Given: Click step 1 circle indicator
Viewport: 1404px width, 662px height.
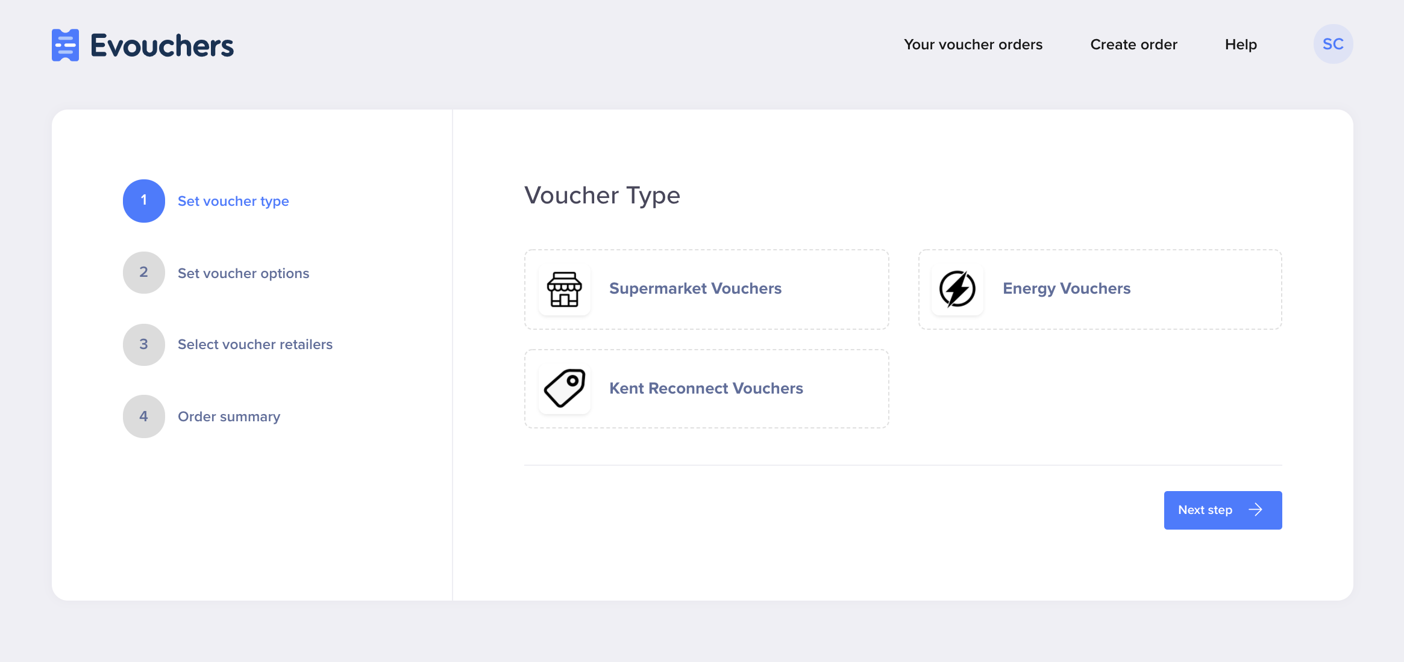Looking at the screenshot, I should click(144, 201).
